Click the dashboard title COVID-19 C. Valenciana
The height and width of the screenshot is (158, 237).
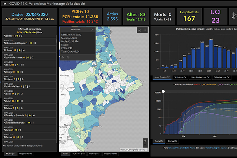click(47, 4)
